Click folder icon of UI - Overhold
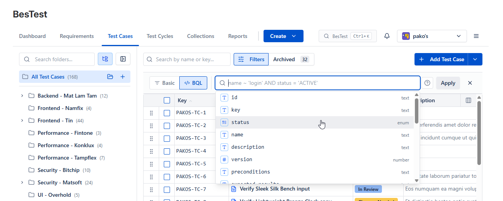 [x=31, y=195]
